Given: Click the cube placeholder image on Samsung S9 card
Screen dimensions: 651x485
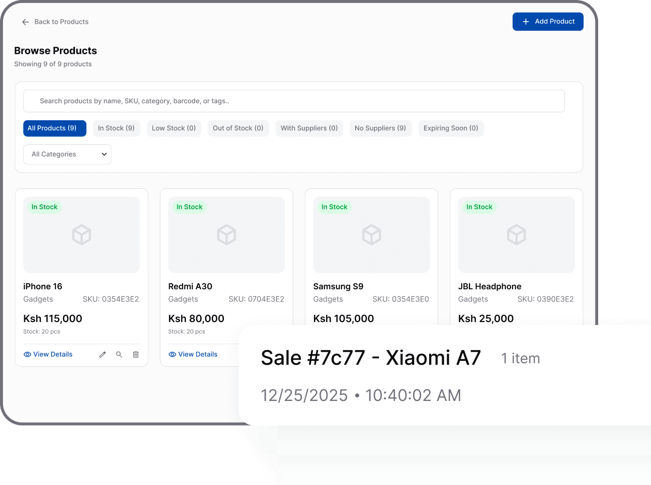Looking at the screenshot, I should tap(371, 234).
